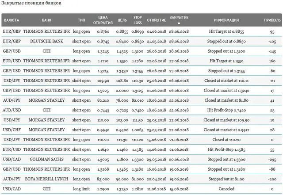The image size is (283, 195).
Task: Click opening date 14.06.2018
Action: [156, 150]
